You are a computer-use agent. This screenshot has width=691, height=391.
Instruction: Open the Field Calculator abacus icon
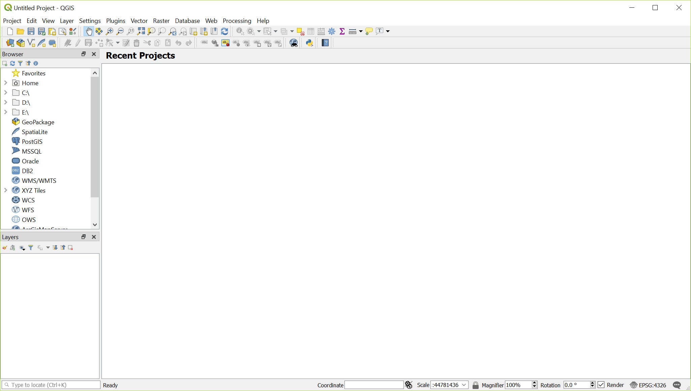321,31
